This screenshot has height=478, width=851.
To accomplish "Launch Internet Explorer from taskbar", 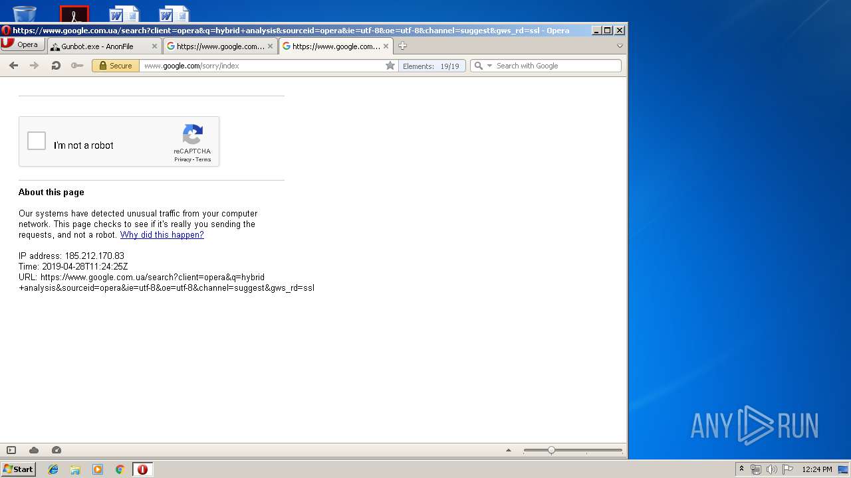I will tap(53, 469).
